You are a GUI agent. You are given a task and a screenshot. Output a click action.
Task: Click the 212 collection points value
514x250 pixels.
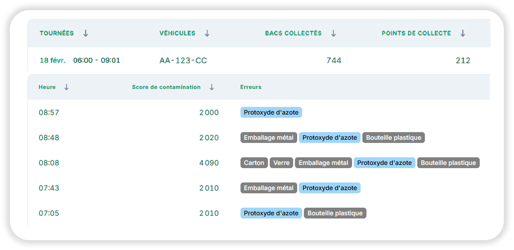(x=463, y=60)
